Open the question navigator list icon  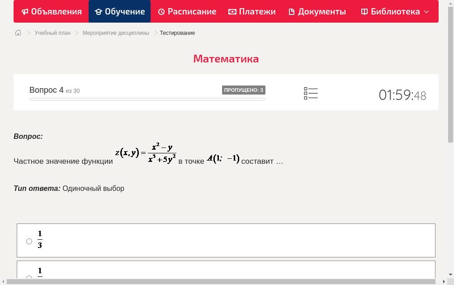tap(311, 93)
